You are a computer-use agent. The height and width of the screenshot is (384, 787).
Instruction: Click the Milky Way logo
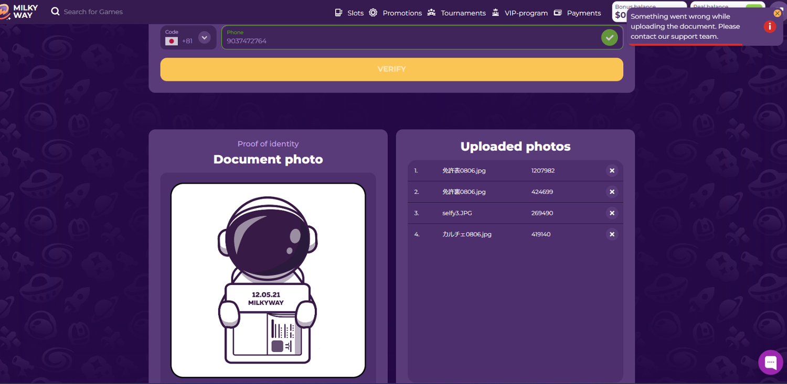tap(19, 12)
